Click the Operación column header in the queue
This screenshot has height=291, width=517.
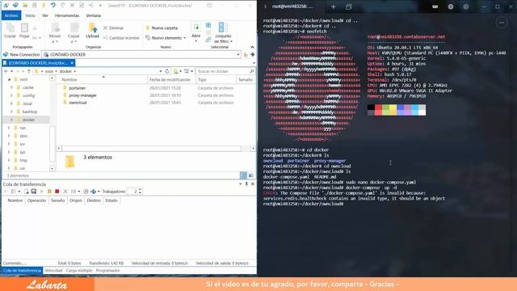pyautogui.click(x=36, y=200)
